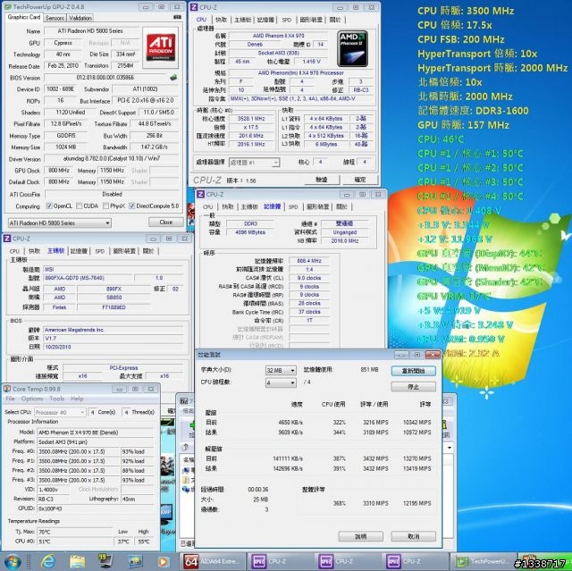This screenshot has height=571, width=572.
Task: Open Windows Media Player taskbar icon
Action: pyautogui.click(x=164, y=562)
